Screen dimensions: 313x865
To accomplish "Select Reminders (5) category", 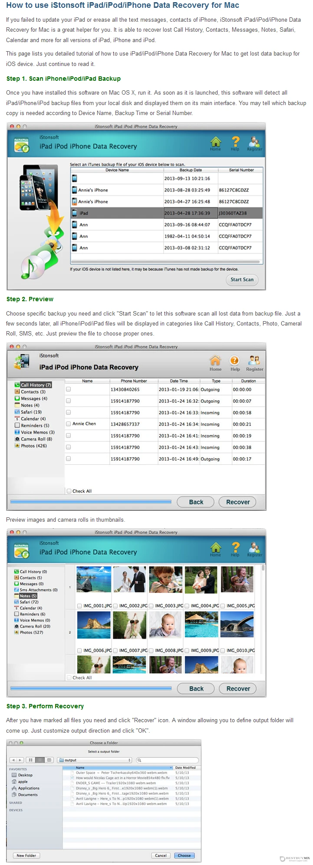I will pos(32,425).
